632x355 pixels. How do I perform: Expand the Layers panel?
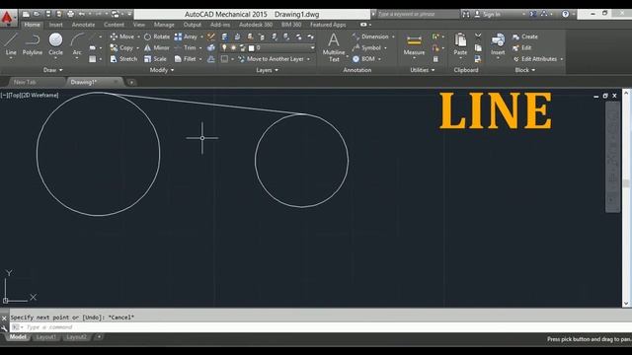[x=267, y=70]
